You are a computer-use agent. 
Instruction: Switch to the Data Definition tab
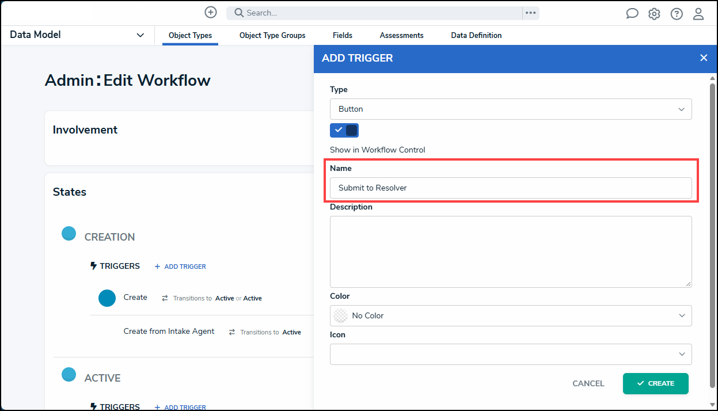point(476,35)
